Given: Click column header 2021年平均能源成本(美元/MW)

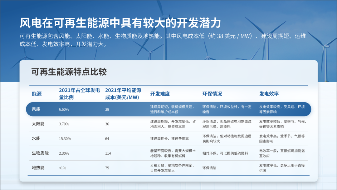Looking at the screenshot, I should (x=123, y=94).
